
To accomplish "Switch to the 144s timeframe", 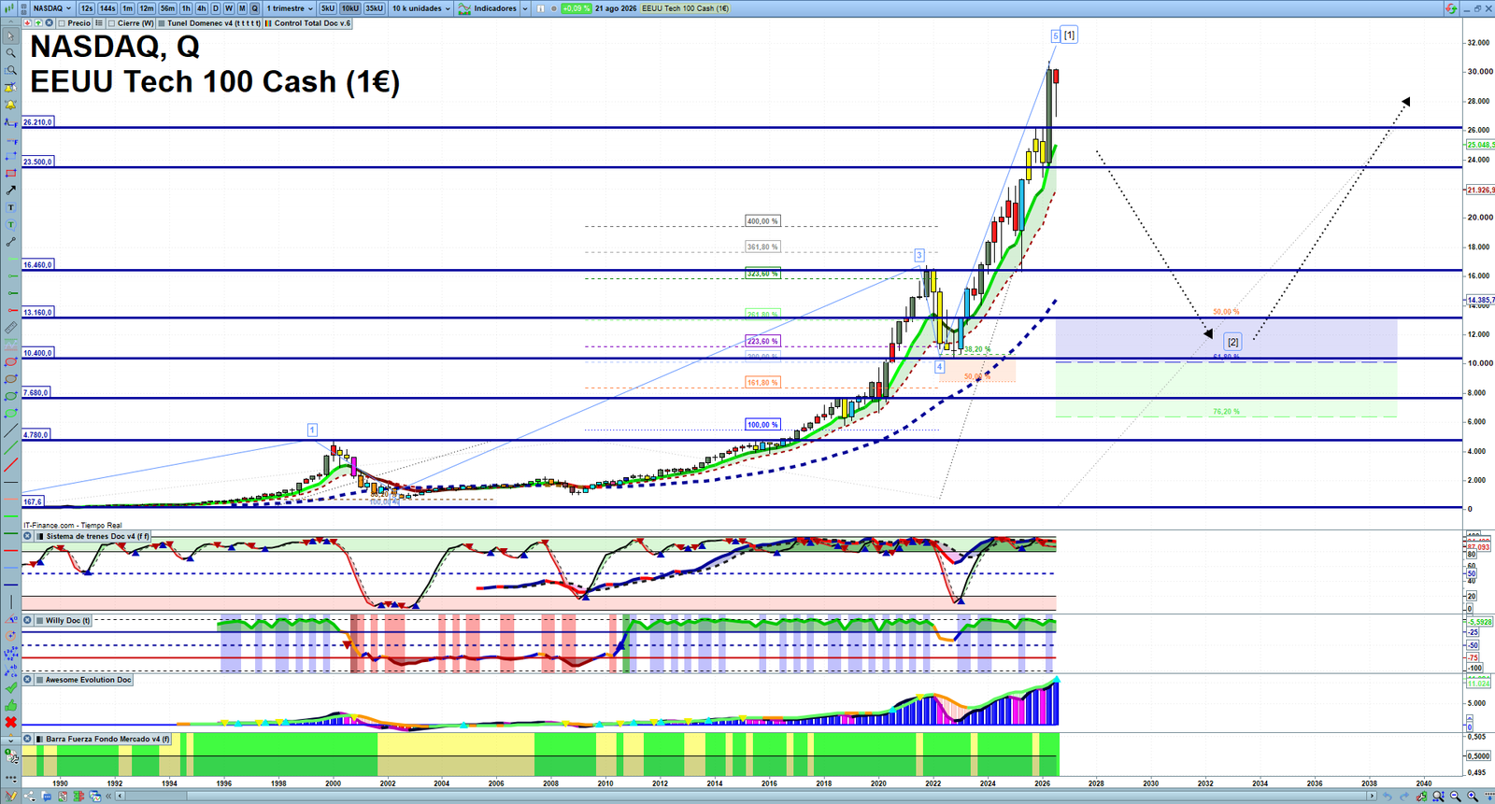I will point(107,8).
